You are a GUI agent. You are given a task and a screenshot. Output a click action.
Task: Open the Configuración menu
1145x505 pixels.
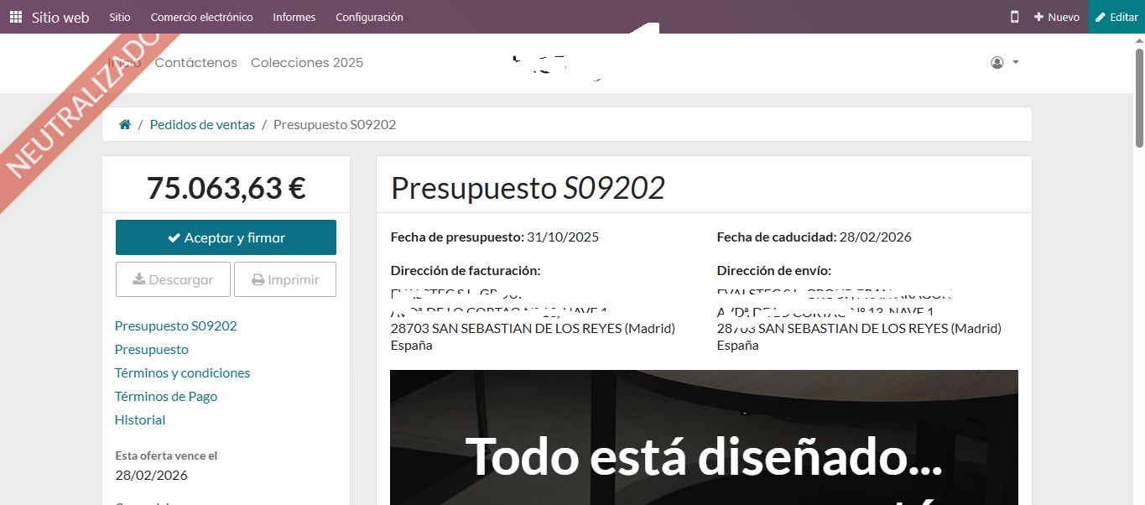tap(369, 17)
